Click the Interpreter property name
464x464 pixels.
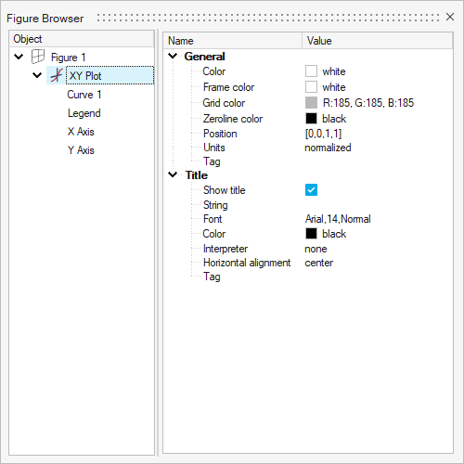coord(226,249)
